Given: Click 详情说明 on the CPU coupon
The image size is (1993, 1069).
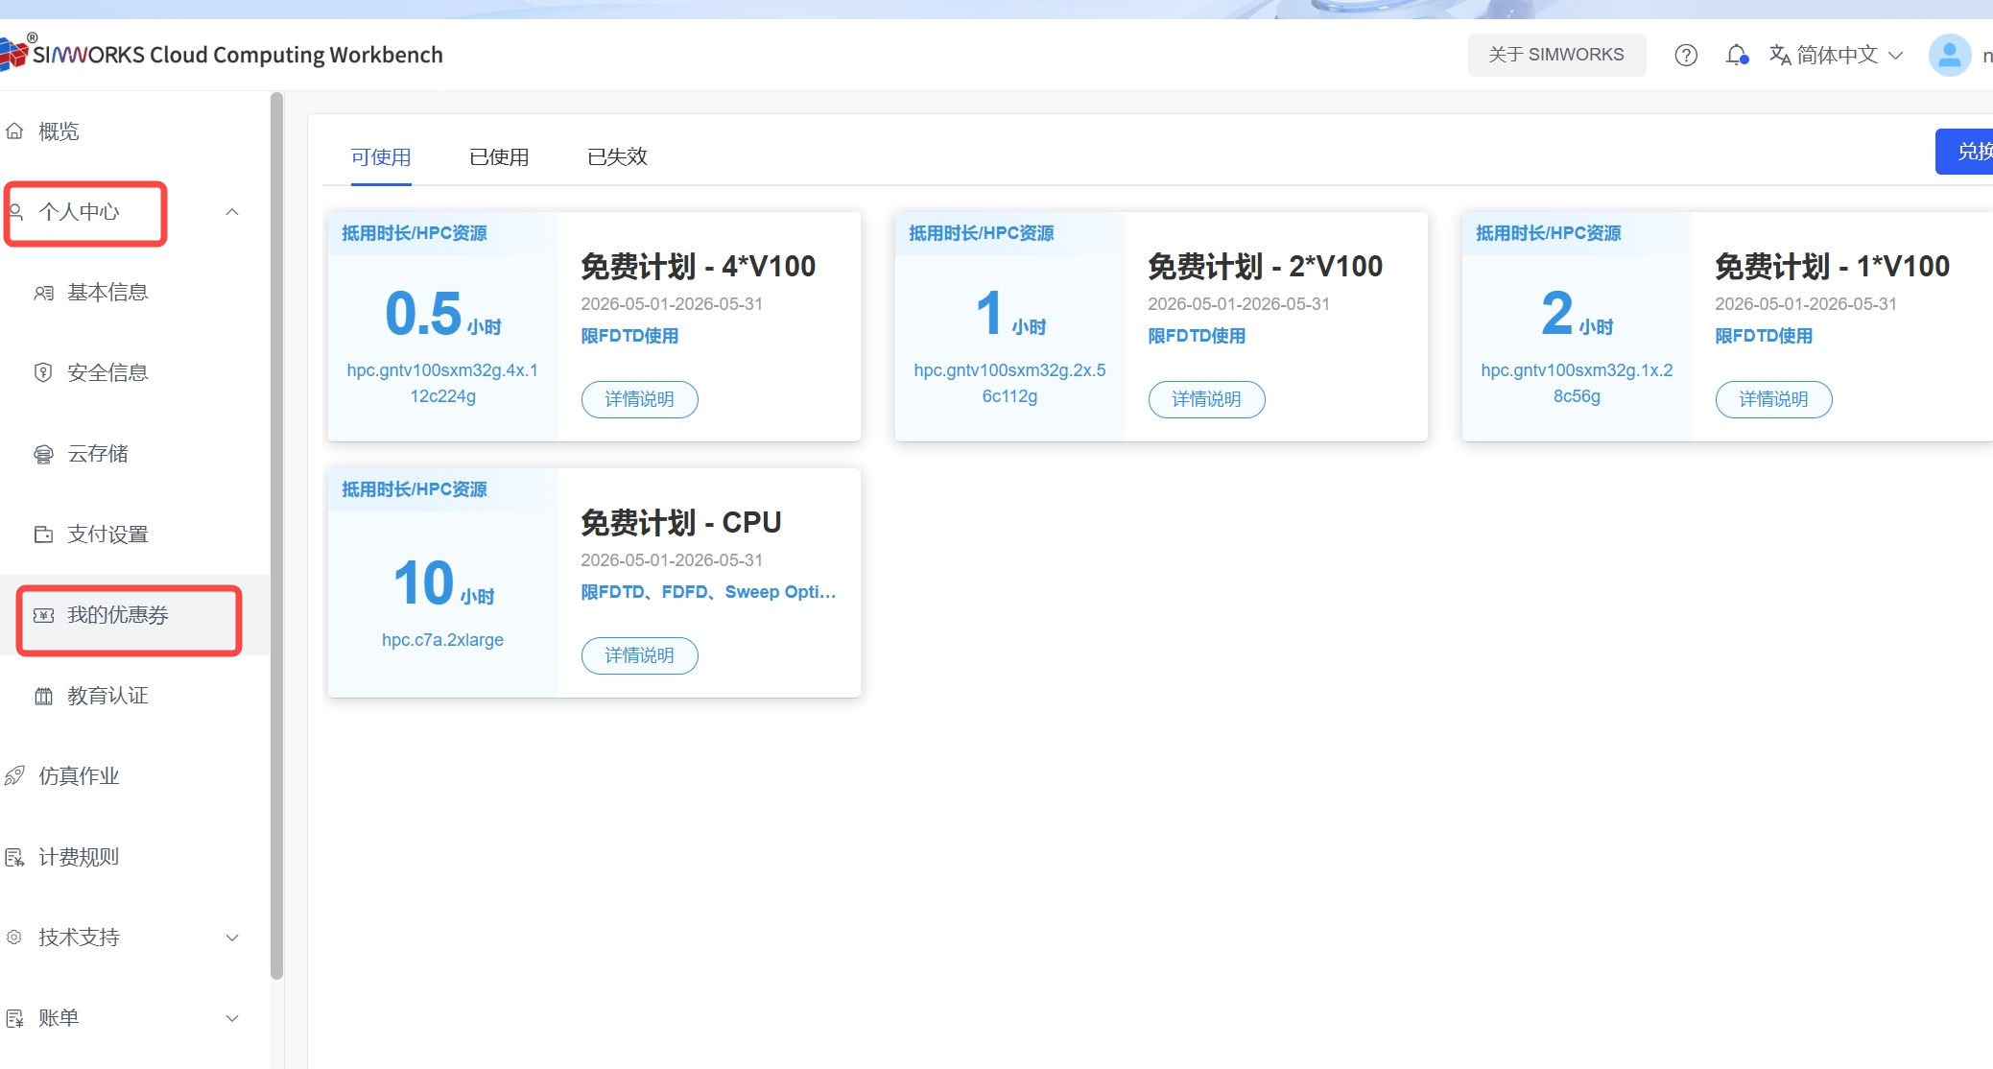Looking at the screenshot, I should (x=639, y=655).
